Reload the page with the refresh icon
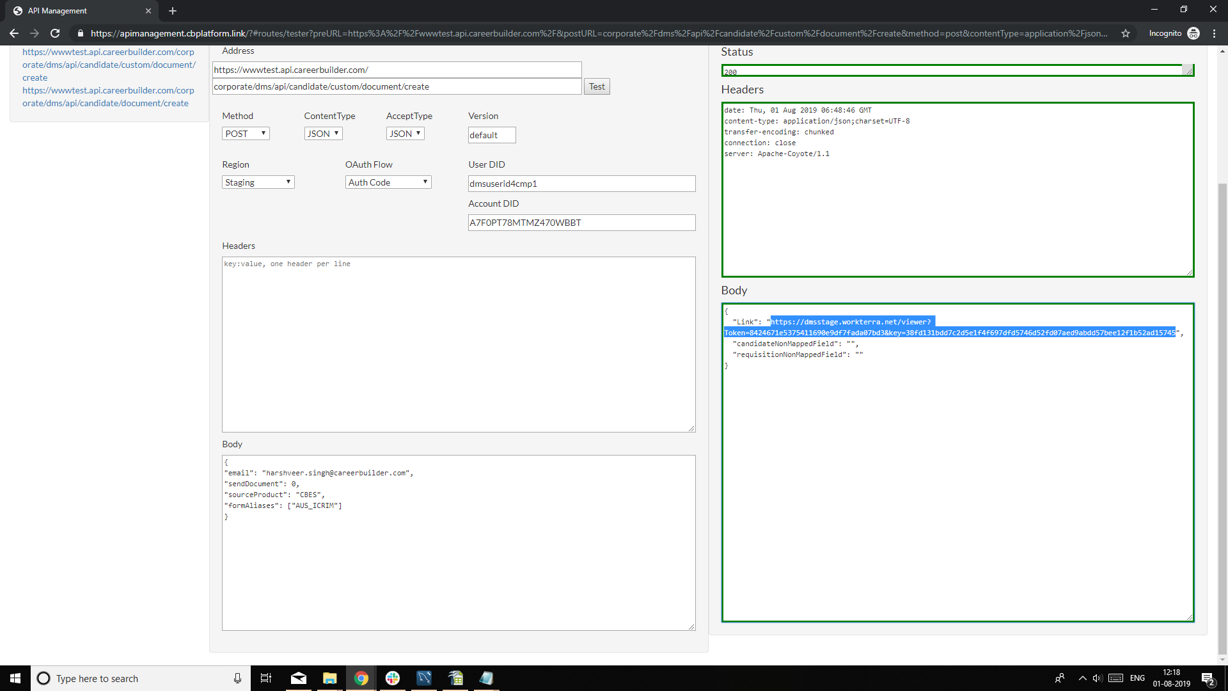This screenshot has width=1228, height=691. 55,33
